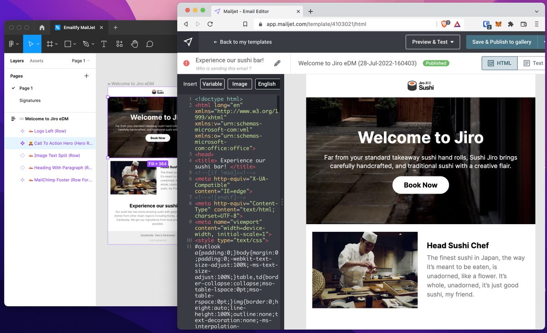This screenshot has width=547, height=333.
Task: Click the address bar URL
Action: [316, 24]
